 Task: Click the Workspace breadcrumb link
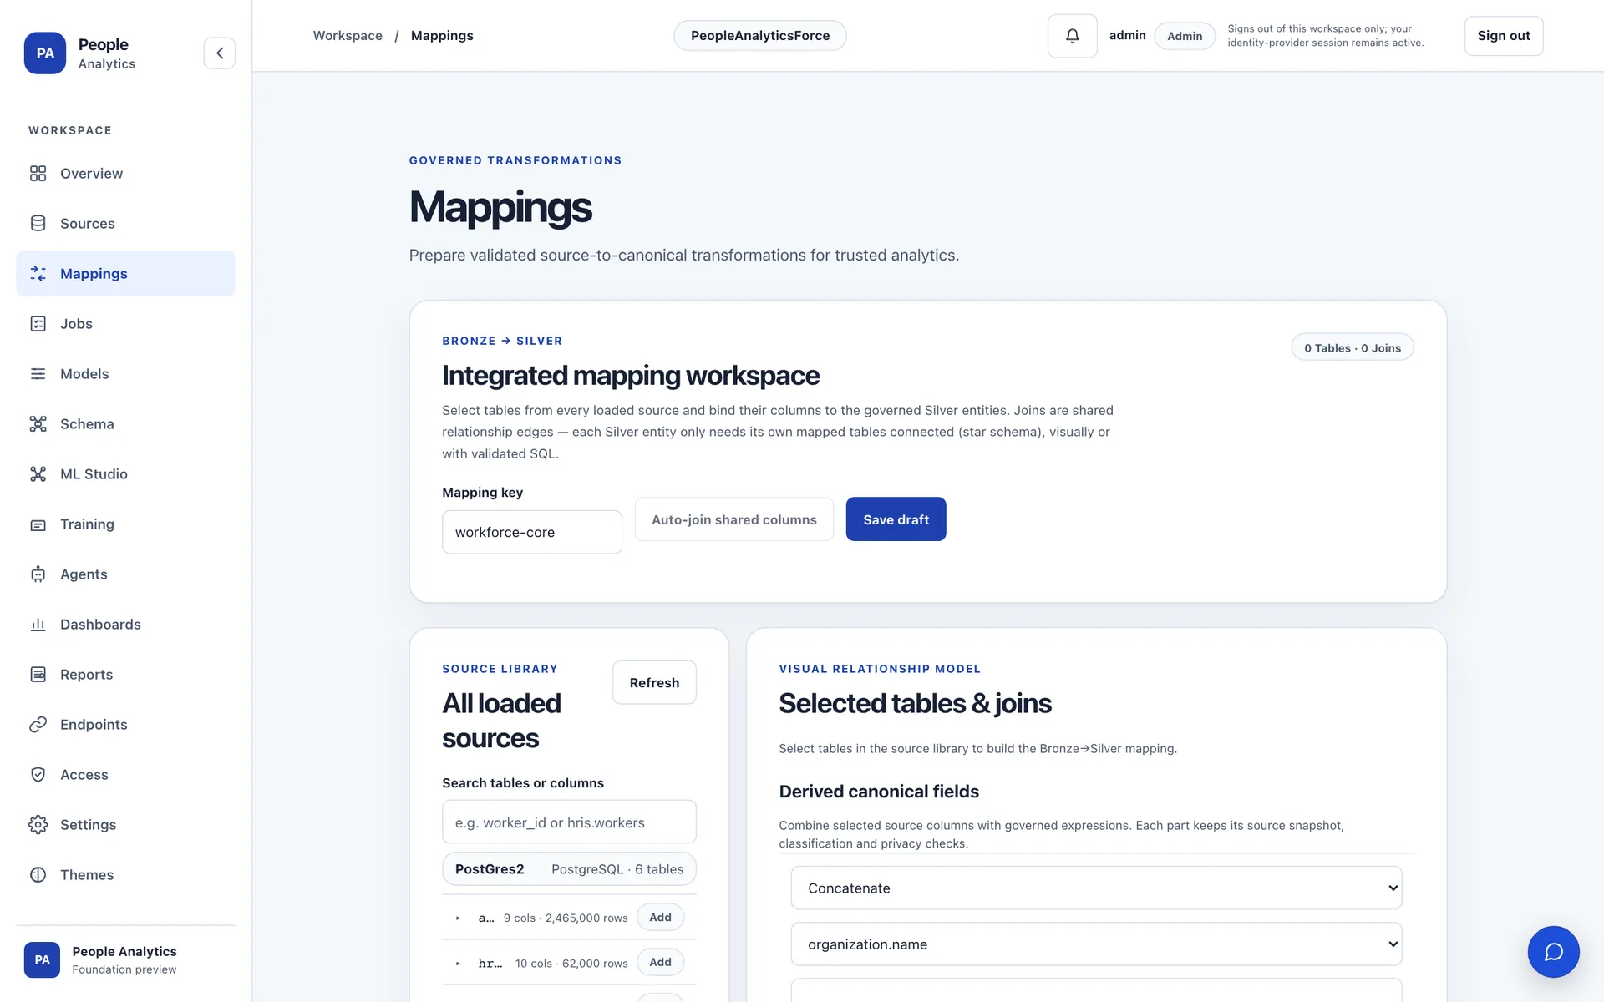348,36
